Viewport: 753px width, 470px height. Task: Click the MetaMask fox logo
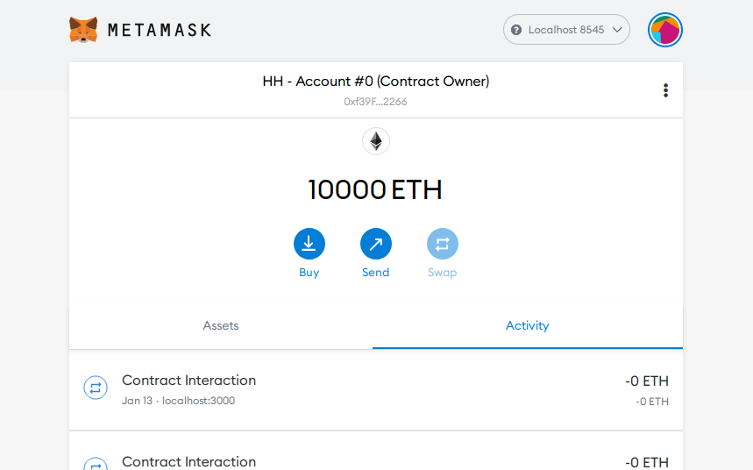(83, 30)
